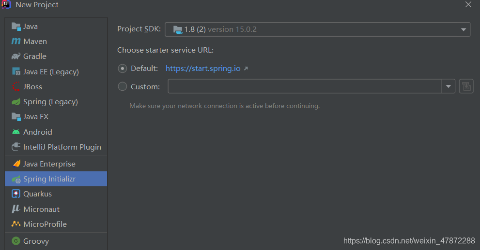Click the Project SDK label
The height and width of the screenshot is (250, 480).
tap(139, 29)
